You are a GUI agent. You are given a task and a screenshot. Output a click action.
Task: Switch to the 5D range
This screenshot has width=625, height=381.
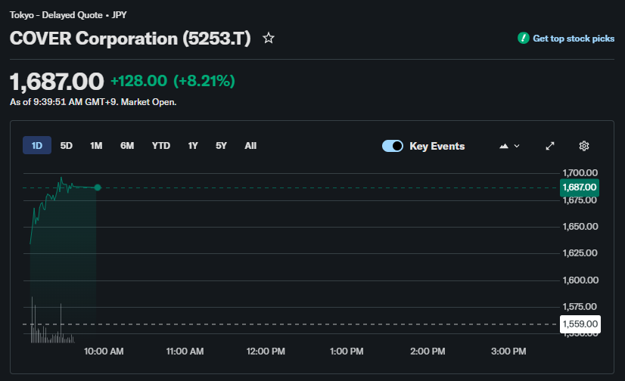(66, 146)
